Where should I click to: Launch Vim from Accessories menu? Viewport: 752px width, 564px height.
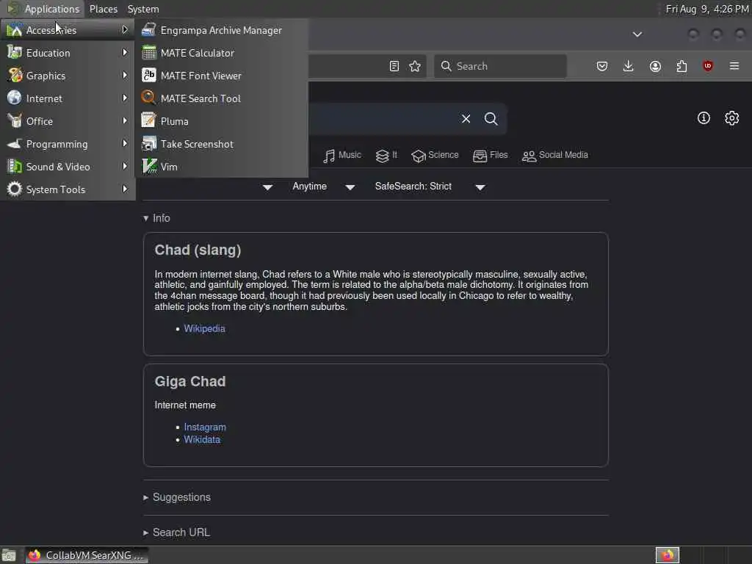tap(221, 167)
